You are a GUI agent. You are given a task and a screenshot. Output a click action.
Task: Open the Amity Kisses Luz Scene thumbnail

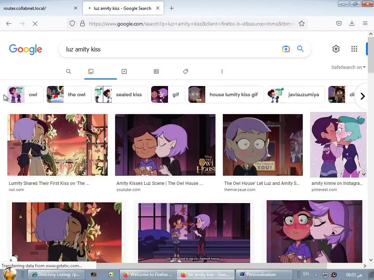pos(165,145)
